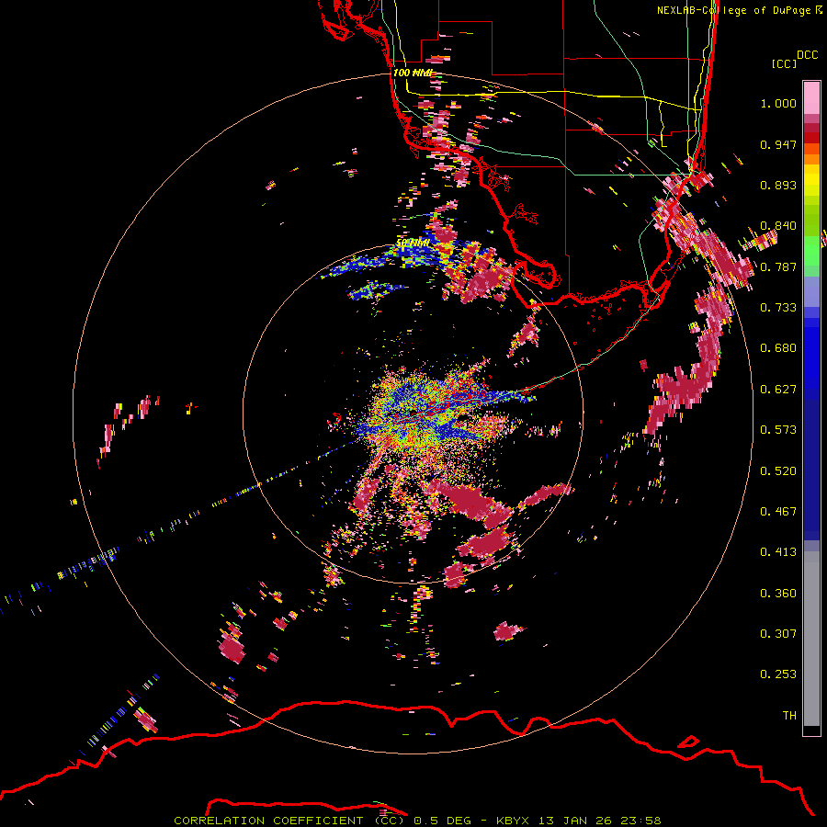Click the DCC label above the color scale

[807, 55]
